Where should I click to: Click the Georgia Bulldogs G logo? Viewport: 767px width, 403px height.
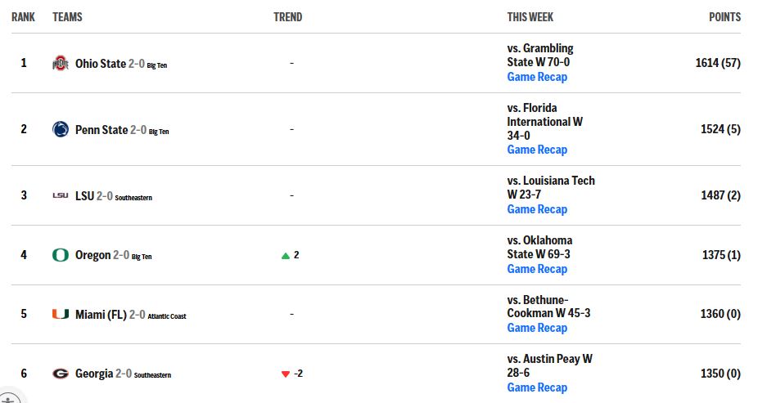coord(61,374)
